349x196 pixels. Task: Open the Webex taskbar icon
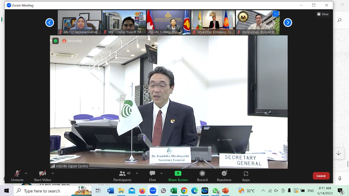[x=205, y=191]
